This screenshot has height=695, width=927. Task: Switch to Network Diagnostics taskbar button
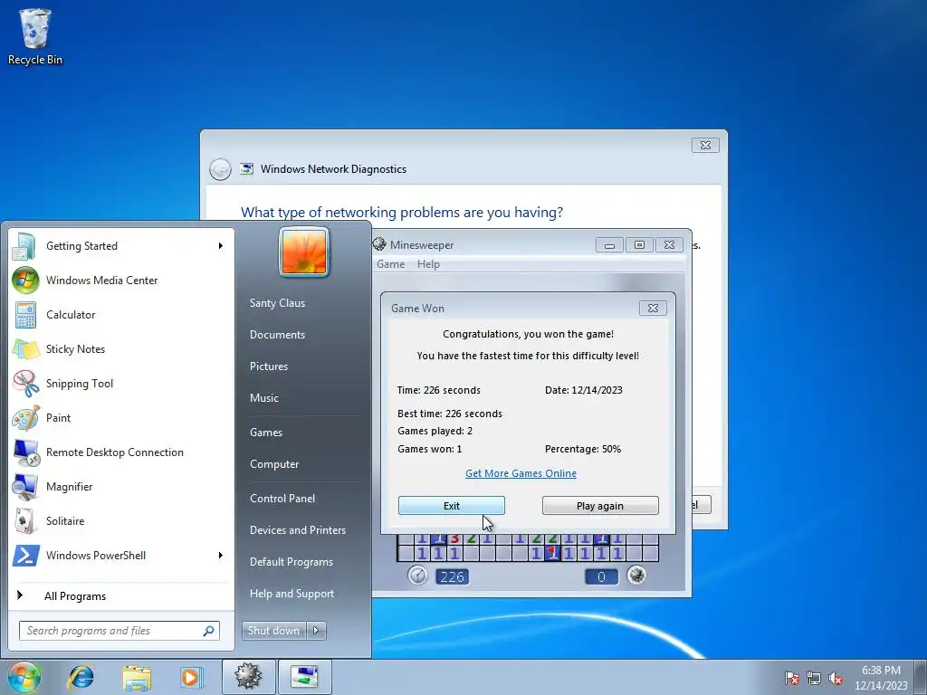coord(304,677)
